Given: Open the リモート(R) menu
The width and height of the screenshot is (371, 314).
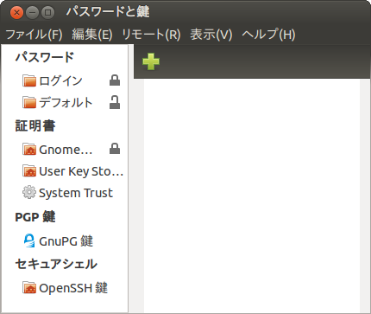Looking at the screenshot, I should point(151,35).
